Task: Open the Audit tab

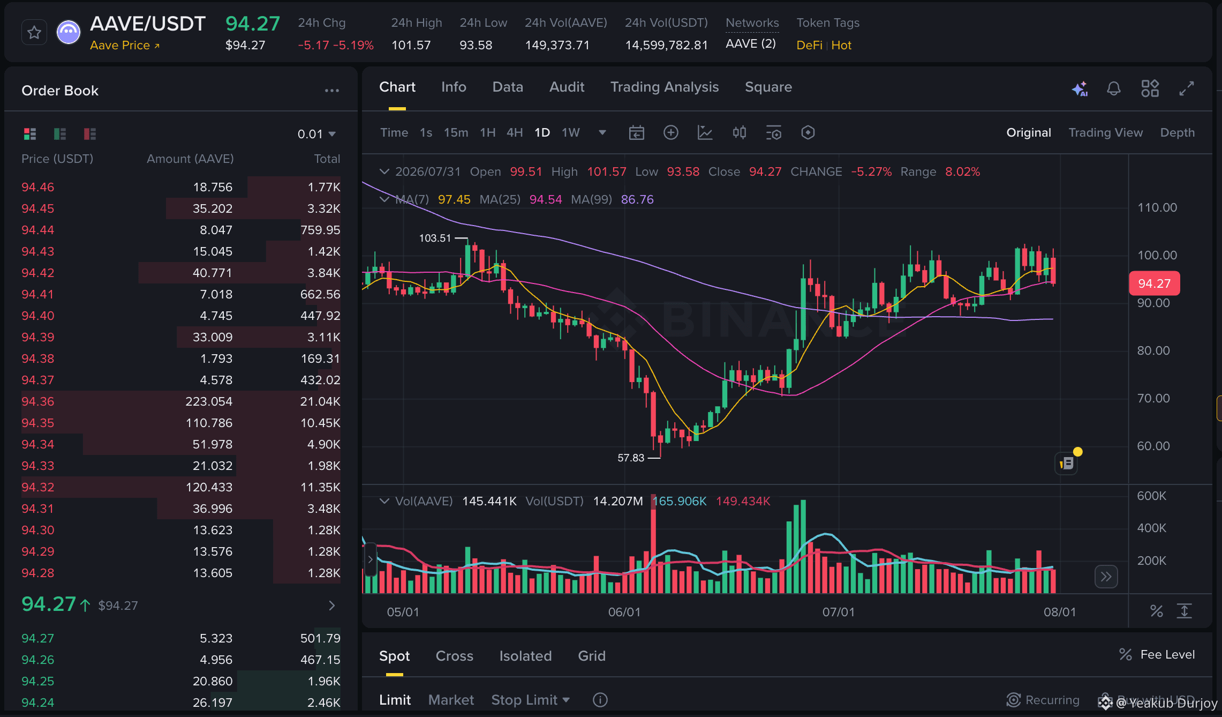Action: [x=567, y=87]
